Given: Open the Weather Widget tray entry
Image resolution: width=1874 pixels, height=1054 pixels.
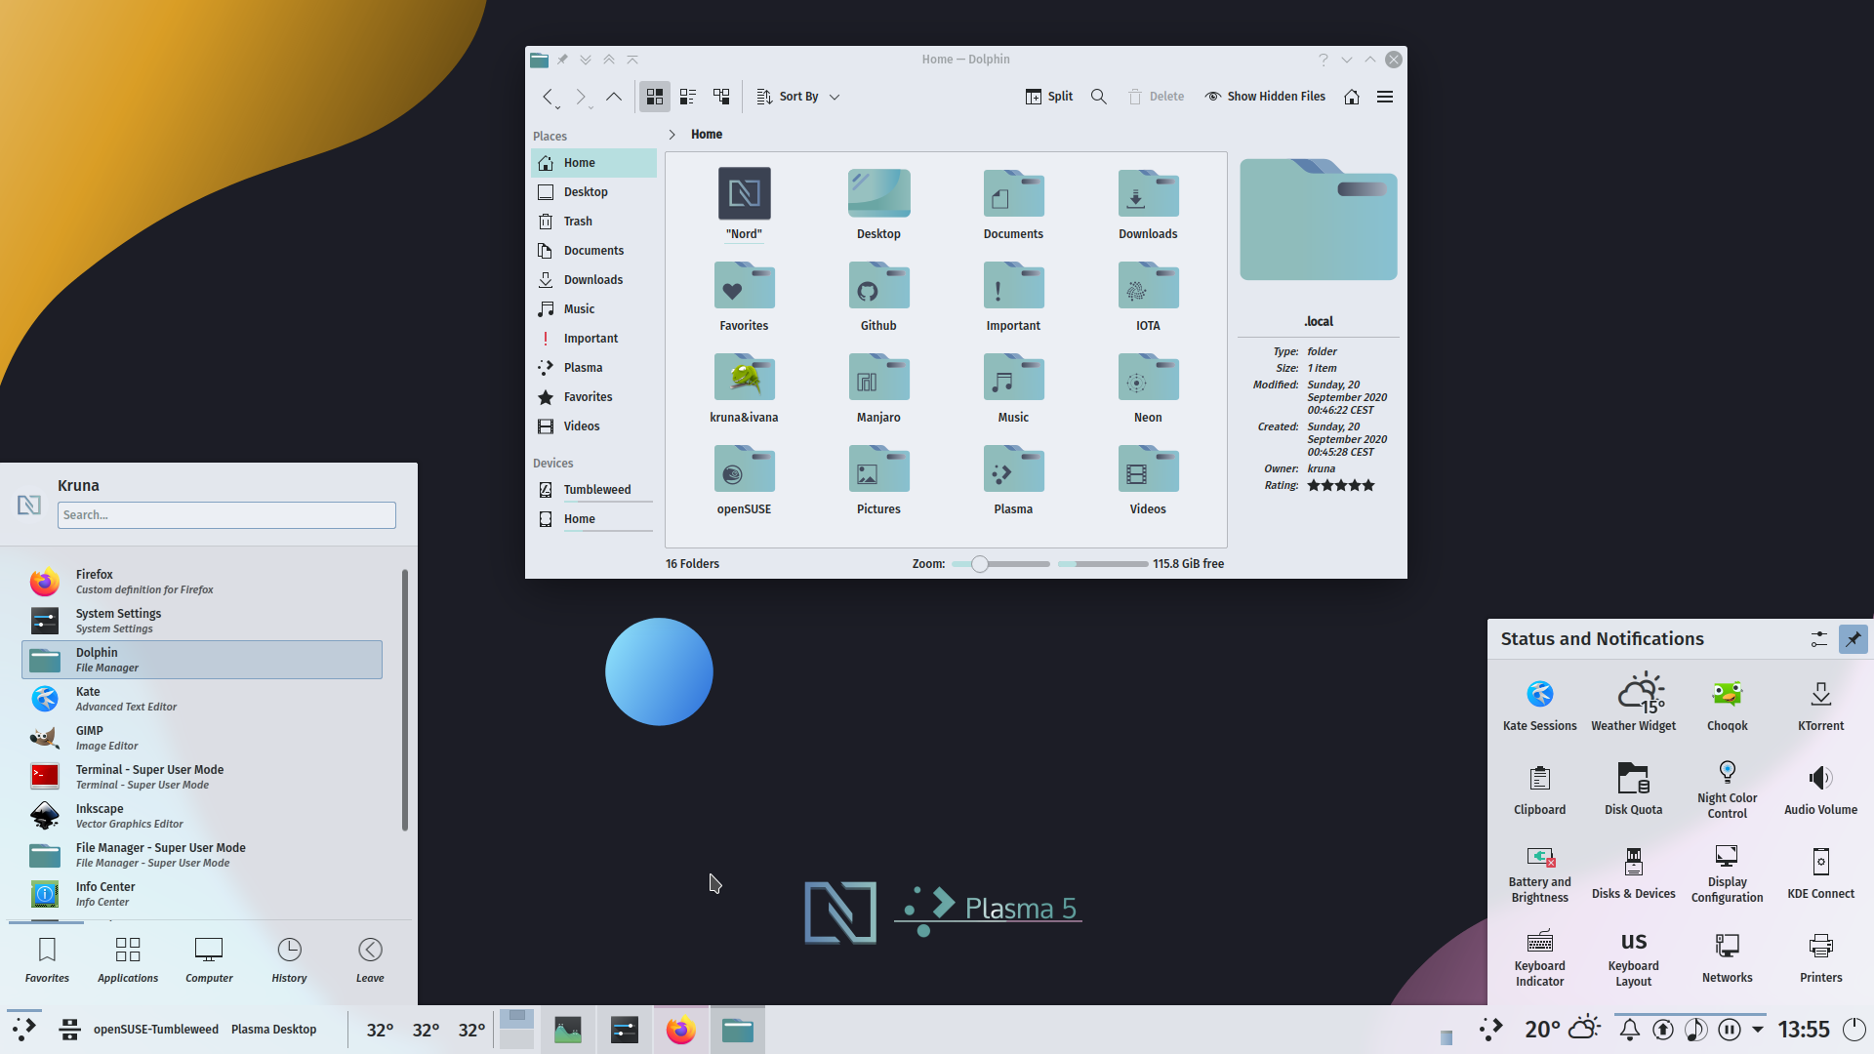Looking at the screenshot, I should tap(1634, 703).
